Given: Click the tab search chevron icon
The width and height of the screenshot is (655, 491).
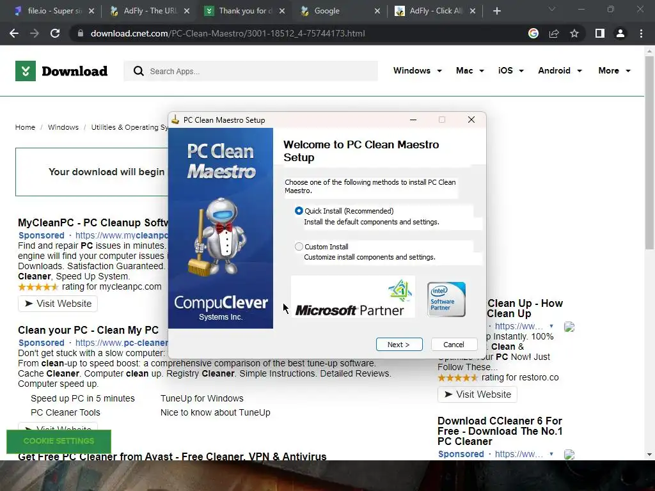Looking at the screenshot, I should point(552,9).
